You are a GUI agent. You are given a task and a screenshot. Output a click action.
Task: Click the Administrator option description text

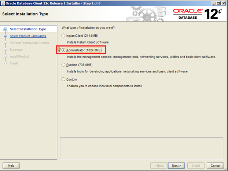pyautogui.click(x=141, y=57)
